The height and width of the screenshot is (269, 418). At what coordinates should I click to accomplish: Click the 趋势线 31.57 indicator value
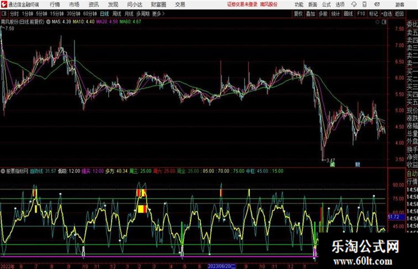(x=43, y=171)
